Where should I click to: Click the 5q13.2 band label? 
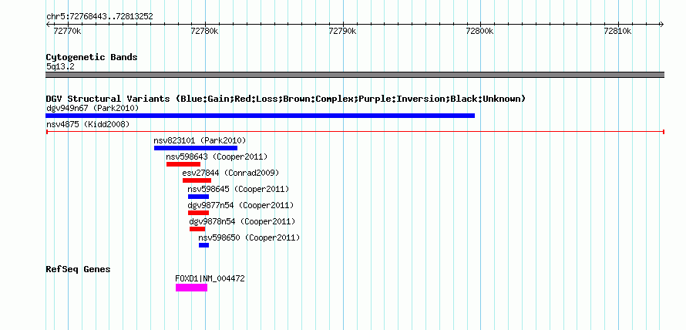pos(60,66)
